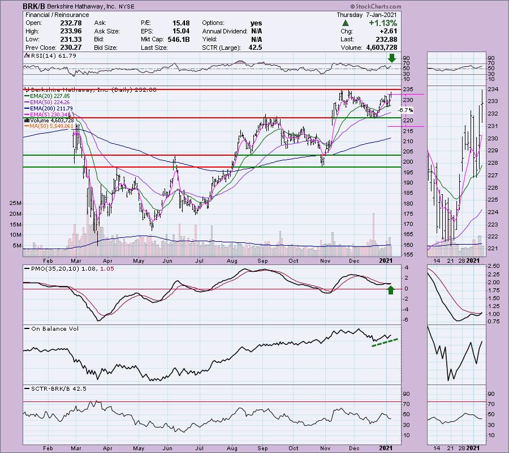Screen dimensions: 509x453
Task: Click the date Thursday 7-Jan-2021
Action: point(367,15)
